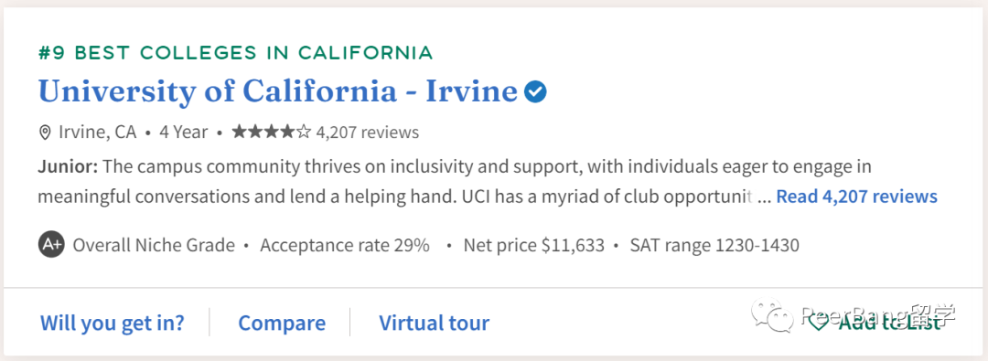Select the Compare option
This screenshot has width=988, height=361.
click(x=282, y=323)
